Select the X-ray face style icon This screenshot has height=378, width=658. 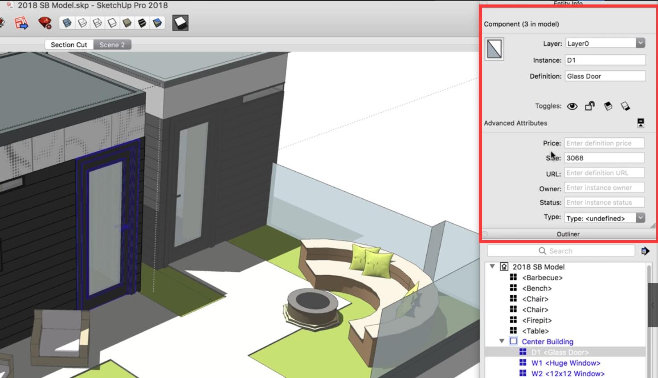(x=67, y=23)
